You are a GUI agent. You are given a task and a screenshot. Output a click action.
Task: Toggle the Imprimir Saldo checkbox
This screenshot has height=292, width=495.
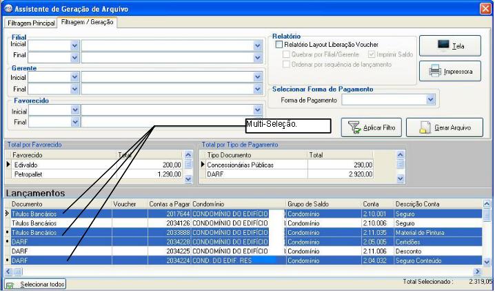click(372, 54)
